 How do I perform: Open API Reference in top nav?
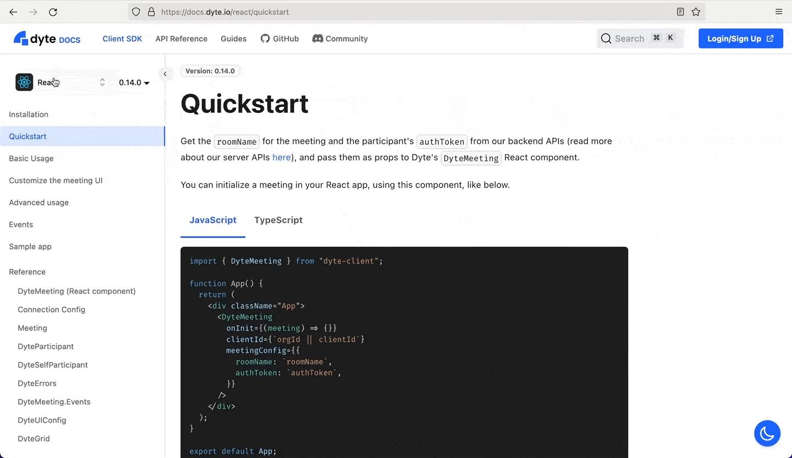coord(182,39)
